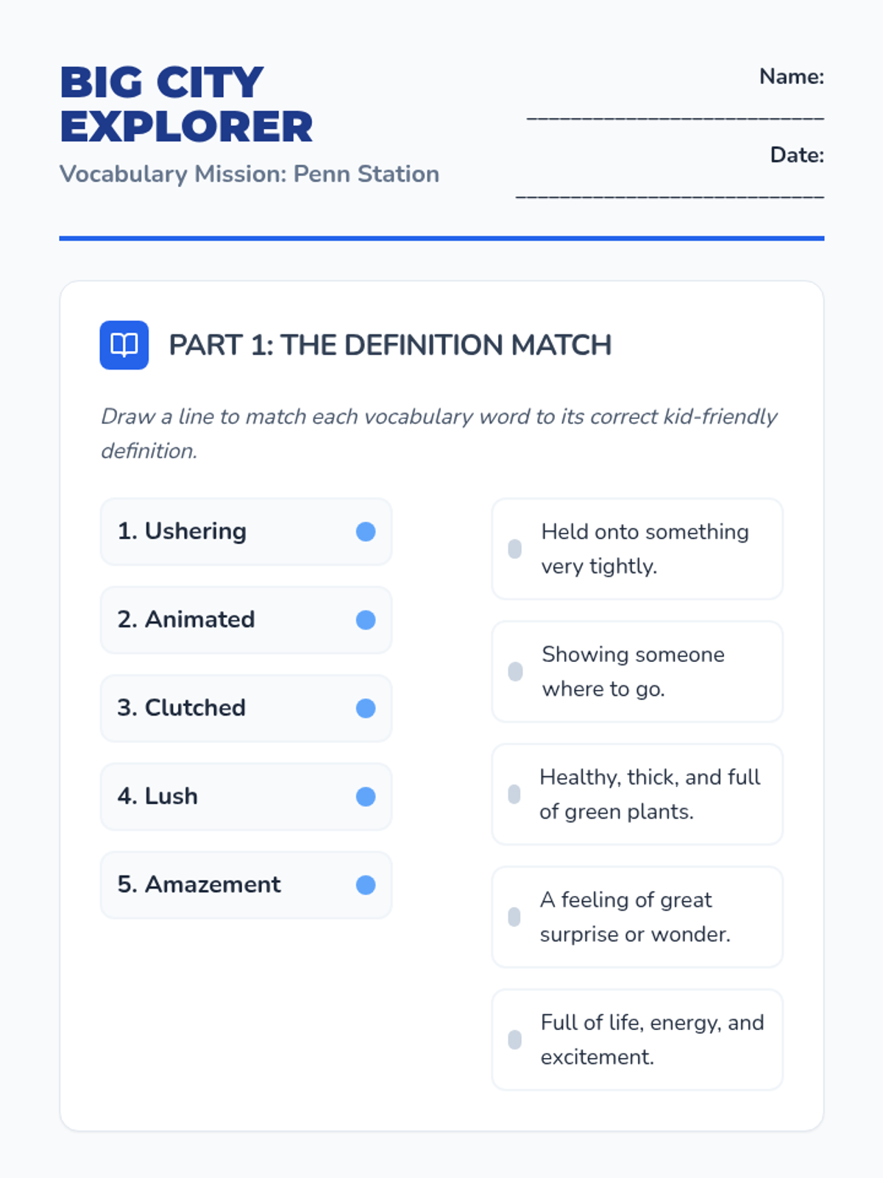Select the blue connector dot for Clutched
Image resolution: width=883 pixels, height=1178 pixels.
pyautogui.click(x=366, y=708)
